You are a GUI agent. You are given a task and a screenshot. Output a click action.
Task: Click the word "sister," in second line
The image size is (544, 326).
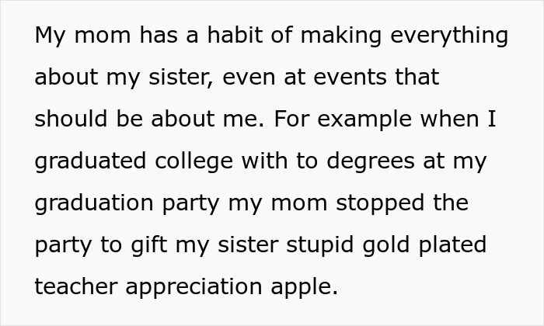pos(180,77)
